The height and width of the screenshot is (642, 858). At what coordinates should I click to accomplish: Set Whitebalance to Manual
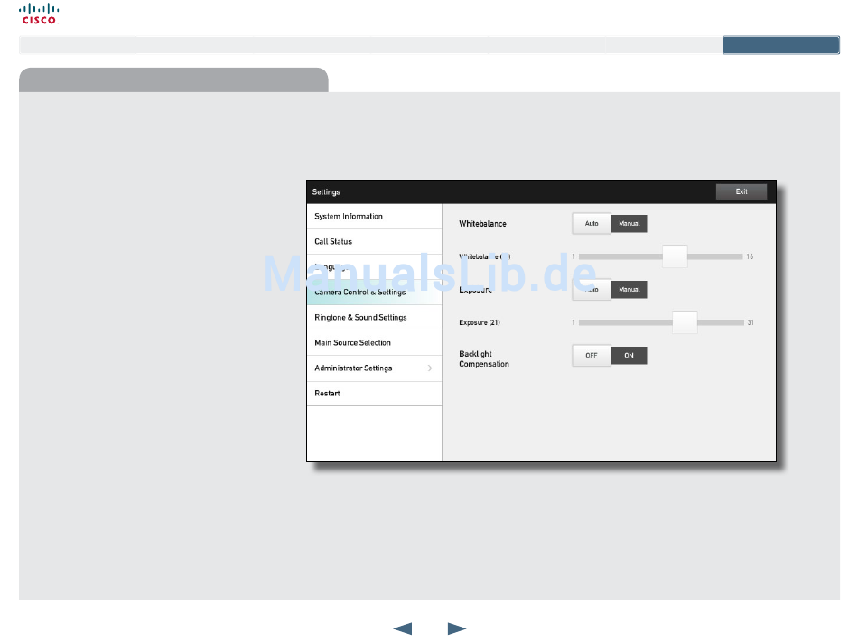(629, 224)
